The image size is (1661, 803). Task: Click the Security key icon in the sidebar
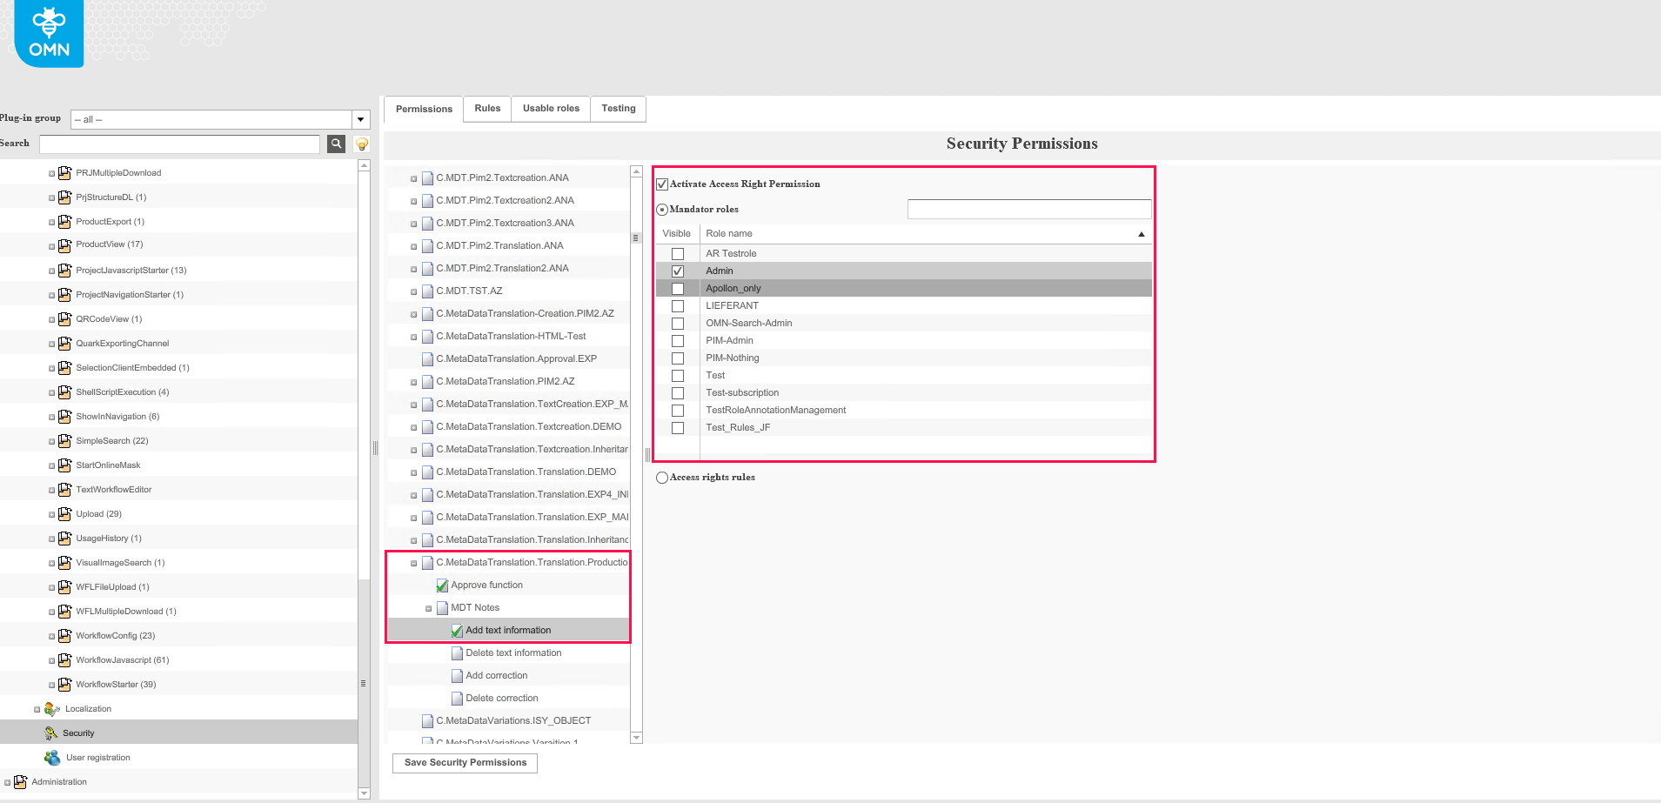[x=50, y=732]
